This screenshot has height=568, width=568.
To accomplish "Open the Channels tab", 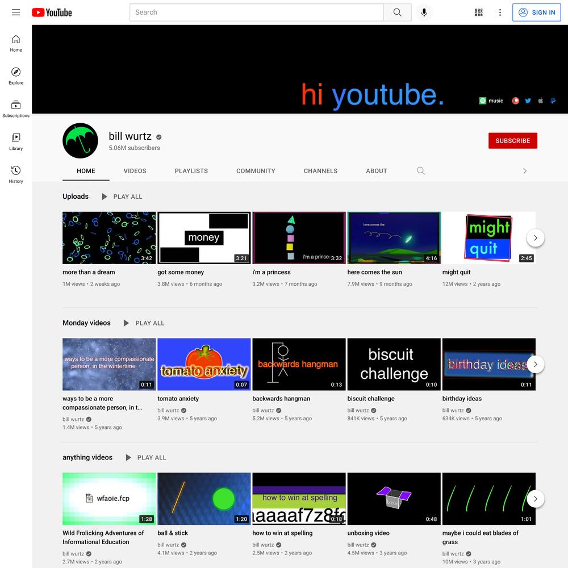I will [x=320, y=171].
